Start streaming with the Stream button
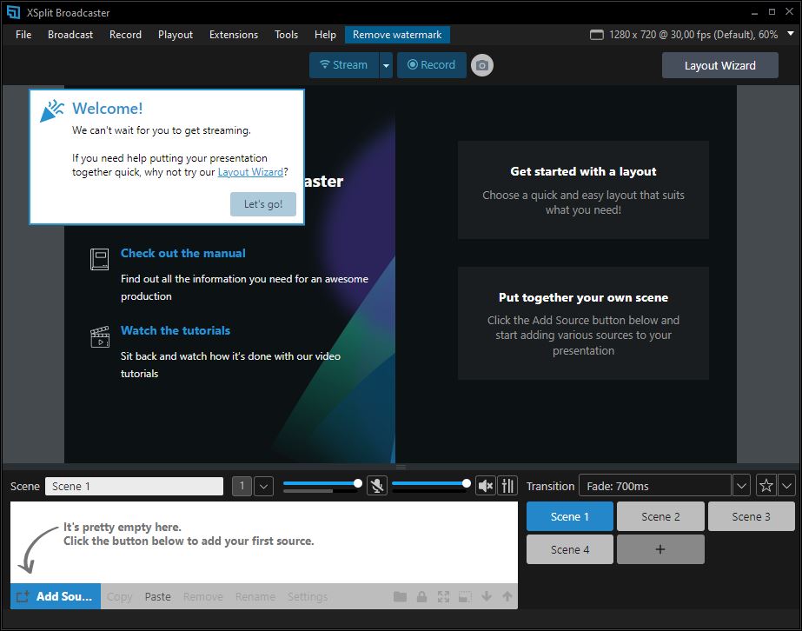This screenshot has height=631, width=802. point(344,65)
